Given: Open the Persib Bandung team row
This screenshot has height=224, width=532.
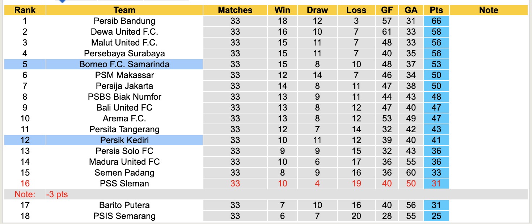Looking at the screenshot, I should coord(124,21).
